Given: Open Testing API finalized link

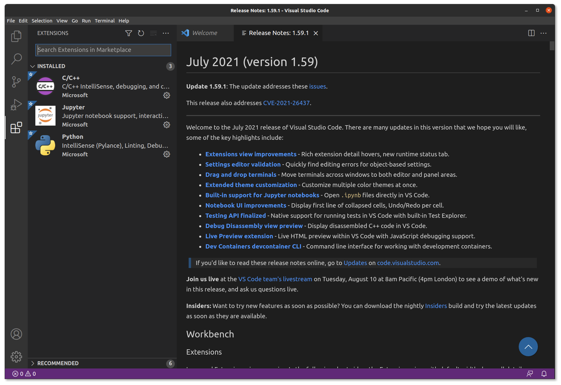Looking at the screenshot, I should (x=236, y=215).
